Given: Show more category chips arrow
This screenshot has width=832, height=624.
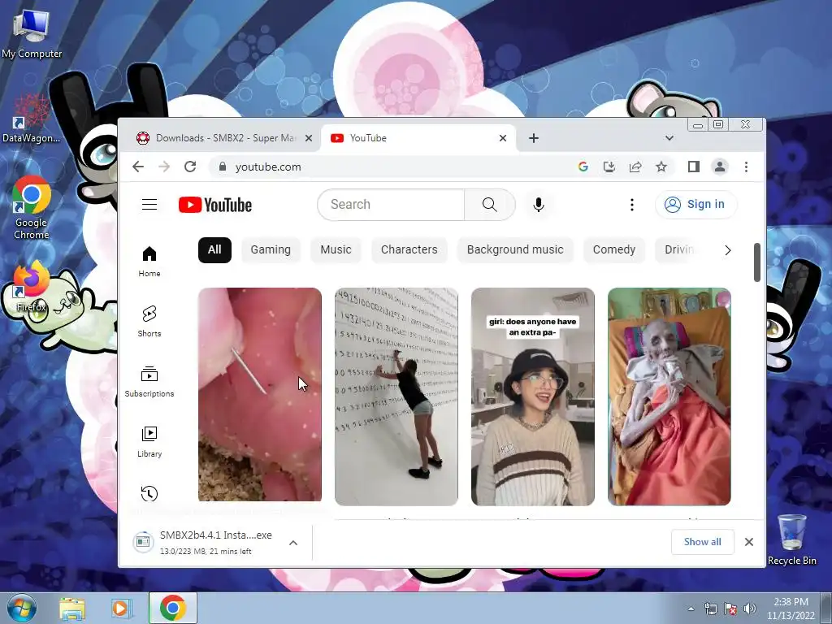Looking at the screenshot, I should coord(727,250).
